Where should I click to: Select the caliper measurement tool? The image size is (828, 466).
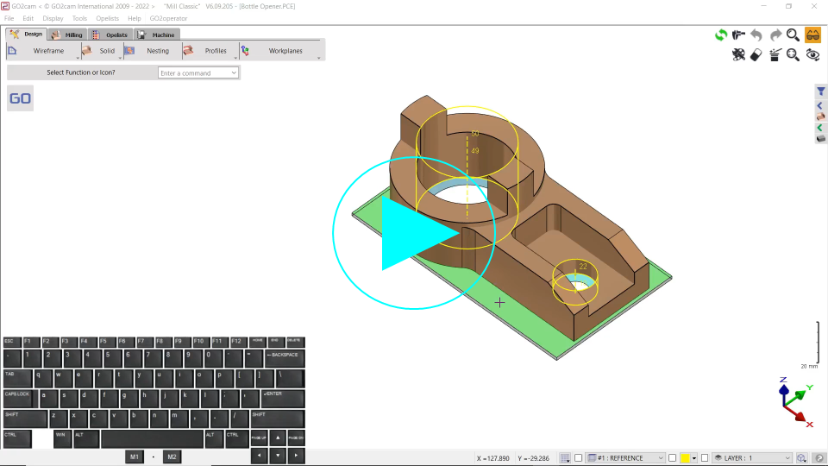(x=739, y=35)
